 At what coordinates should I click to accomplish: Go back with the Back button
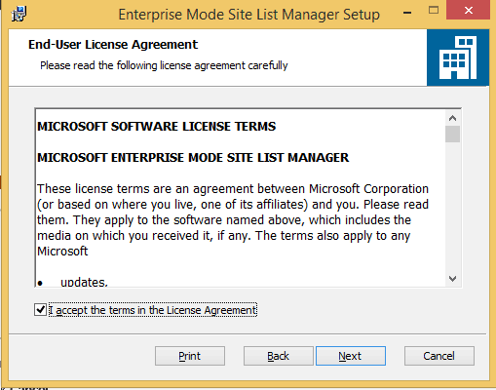click(x=279, y=356)
